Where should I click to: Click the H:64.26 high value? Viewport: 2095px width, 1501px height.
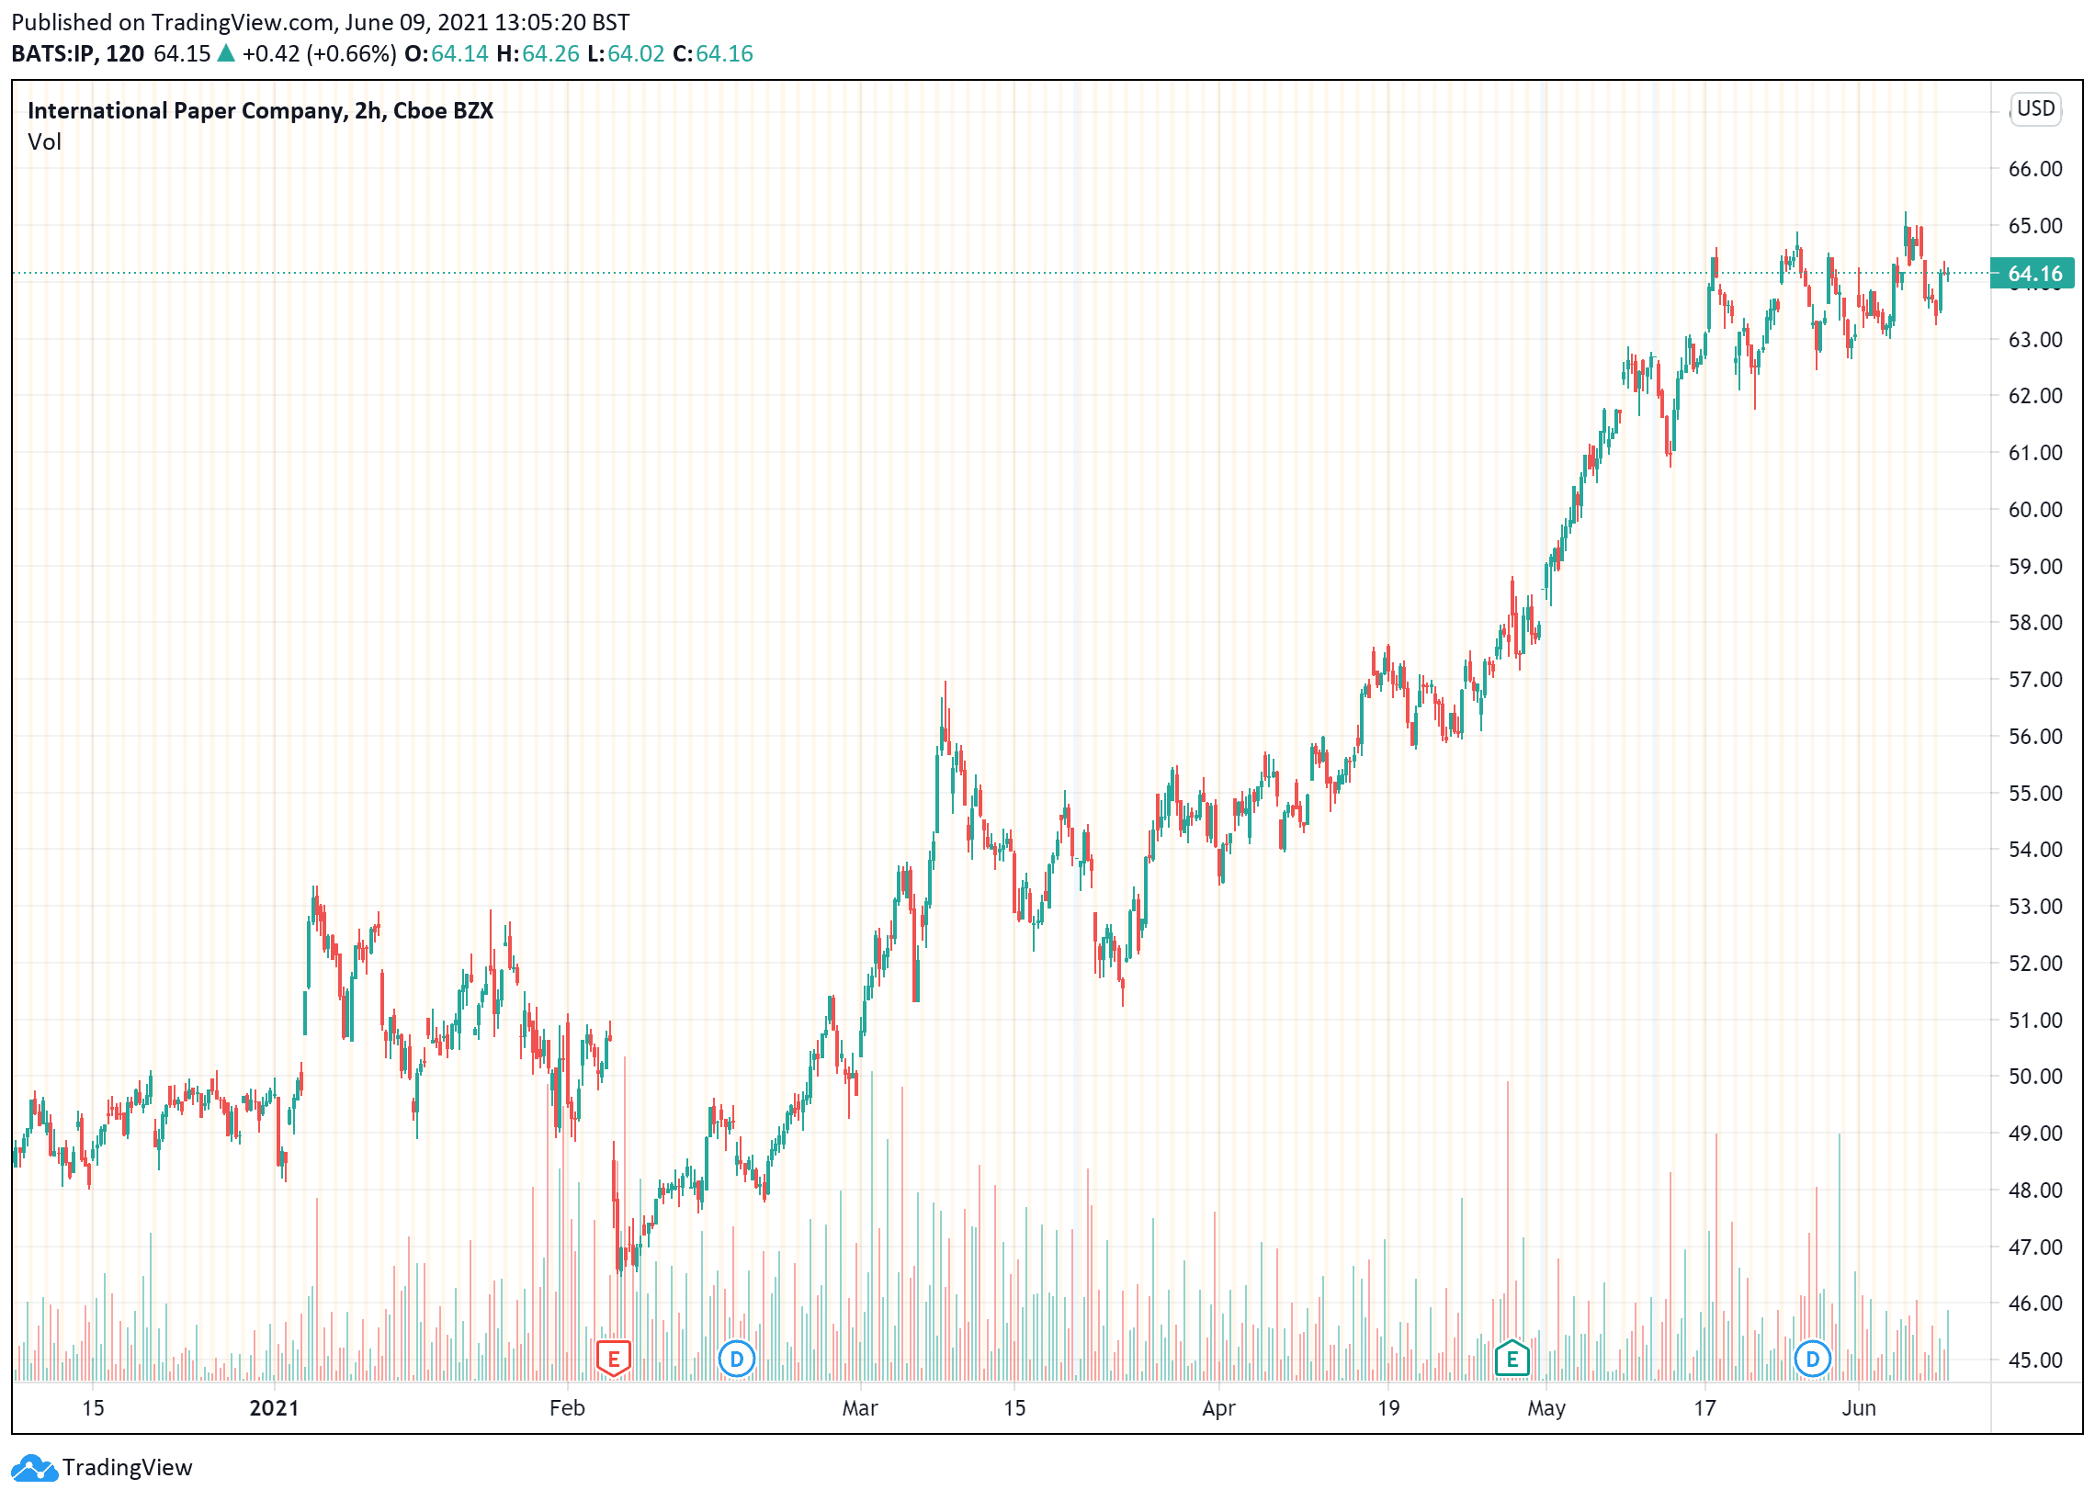[x=538, y=53]
